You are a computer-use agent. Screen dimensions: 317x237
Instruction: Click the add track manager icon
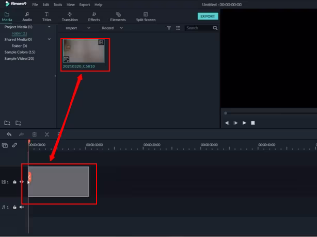click(5, 145)
